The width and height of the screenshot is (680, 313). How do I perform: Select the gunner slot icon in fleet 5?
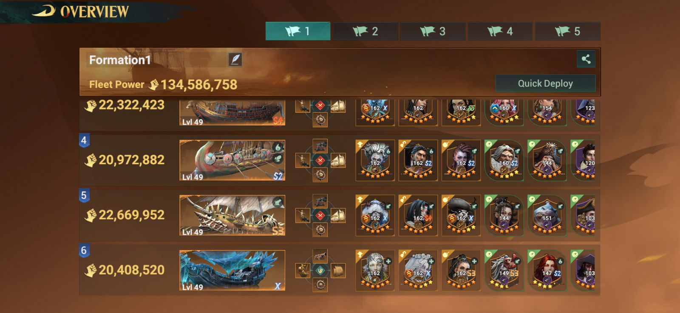pos(303,215)
